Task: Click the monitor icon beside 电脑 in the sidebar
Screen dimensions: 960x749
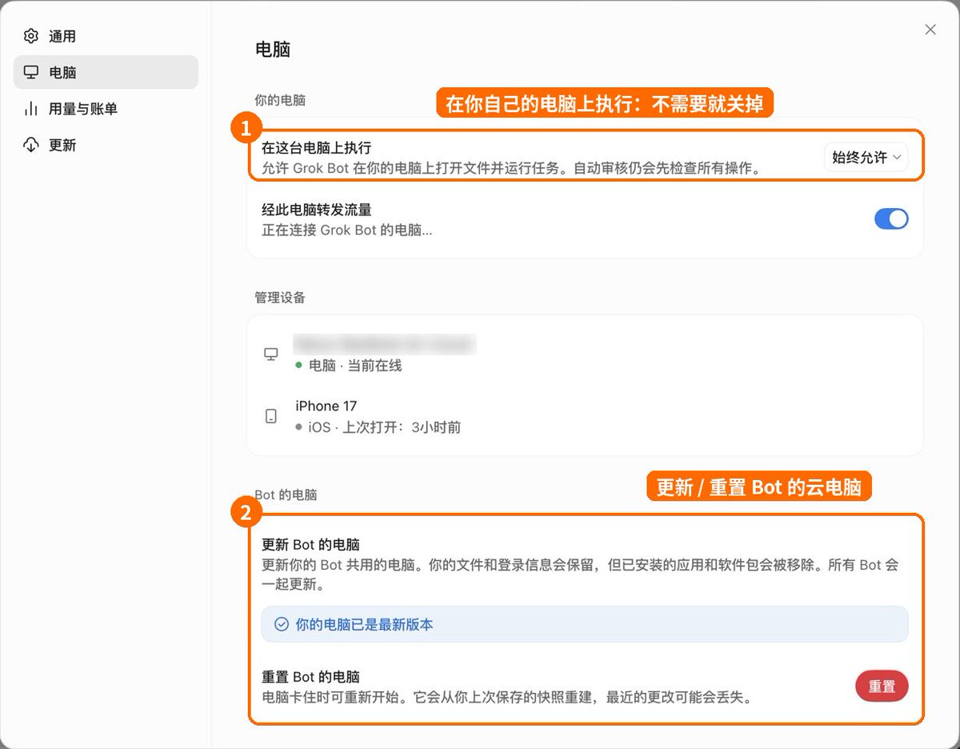Action: click(x=31, y=72)
